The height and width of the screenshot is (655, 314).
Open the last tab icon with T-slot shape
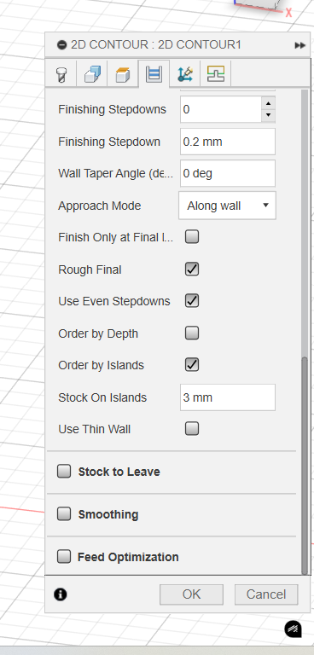point(216,74)
